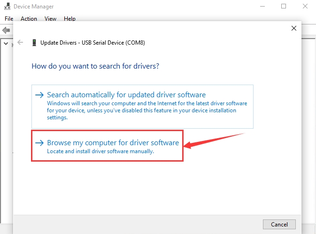The height and width of the screenshot is (234, 316).
Task: Click arrow icon beside Search automatically option
Action: point(39,95)
